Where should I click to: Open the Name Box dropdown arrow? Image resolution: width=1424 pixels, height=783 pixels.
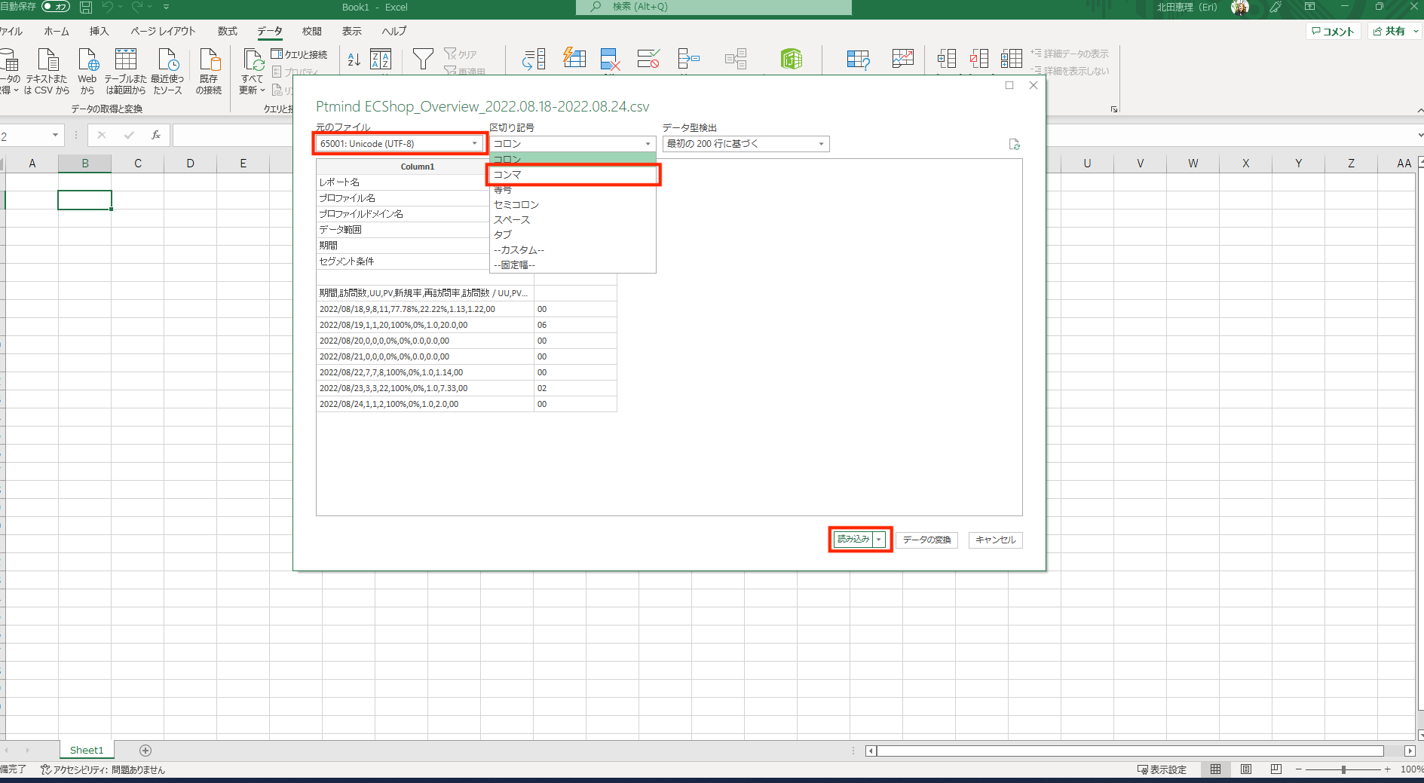pyautogui.click(x=55, y=136)
